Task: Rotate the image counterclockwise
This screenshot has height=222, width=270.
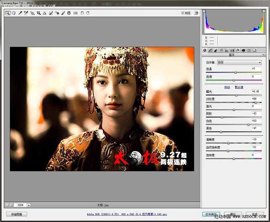Action: pos(83,13)
